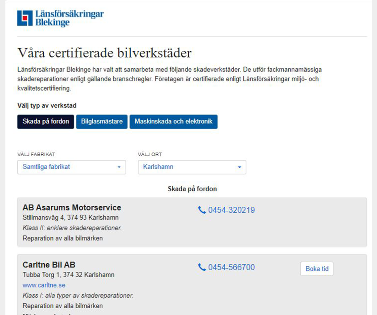This screenshot has width=377, height=315.
Task: Click the arrow on Samtliga fabrikat selector
Action: [119, 167]
